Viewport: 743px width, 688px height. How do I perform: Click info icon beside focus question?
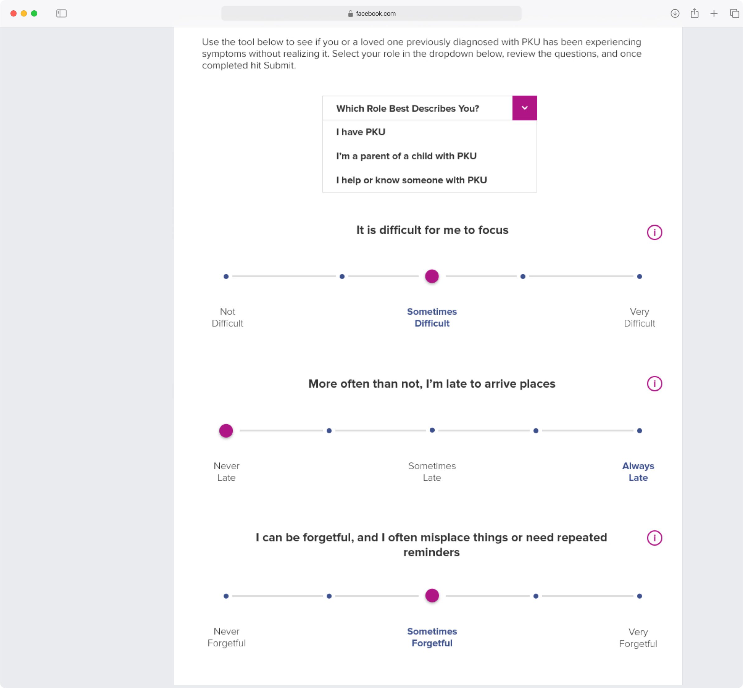tap(654, 232)
